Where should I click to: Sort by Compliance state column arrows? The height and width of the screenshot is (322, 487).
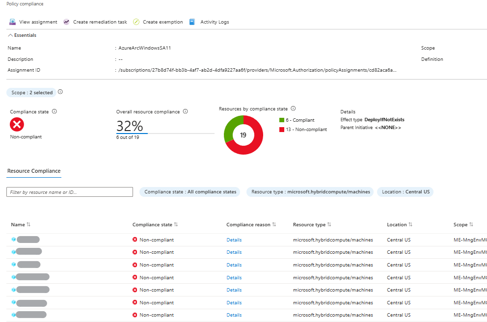176,224
